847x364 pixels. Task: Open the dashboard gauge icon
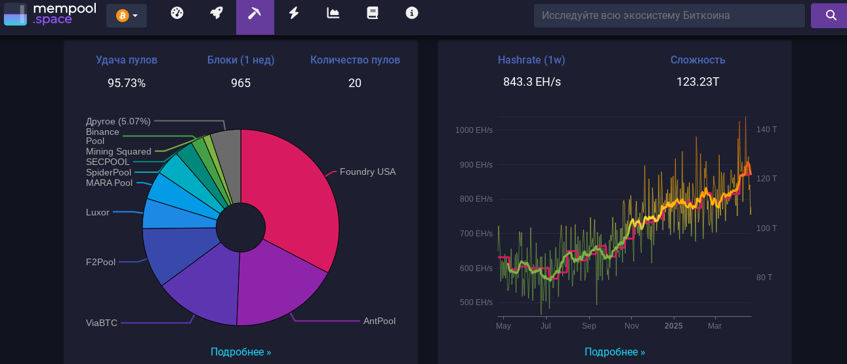pos(177,13)
